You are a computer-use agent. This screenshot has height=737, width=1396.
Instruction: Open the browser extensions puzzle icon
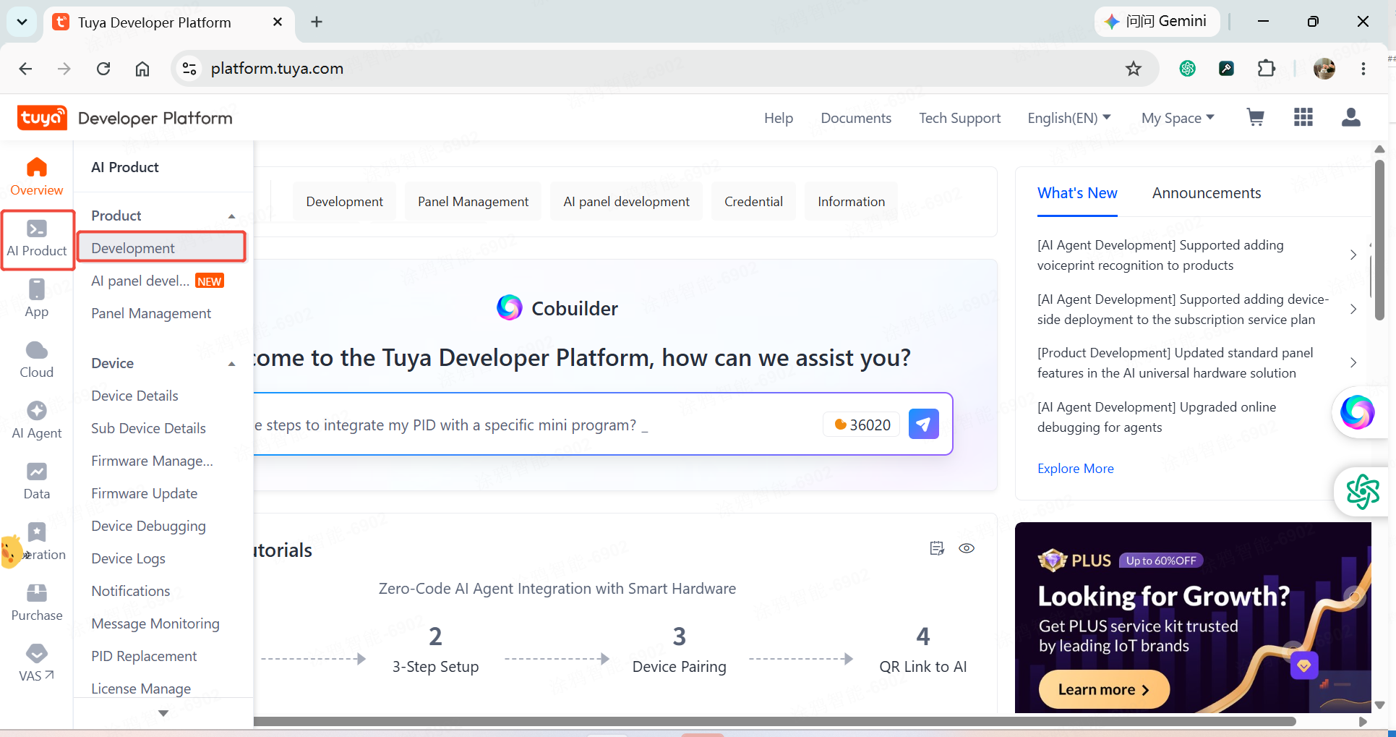coord(1266,69)
